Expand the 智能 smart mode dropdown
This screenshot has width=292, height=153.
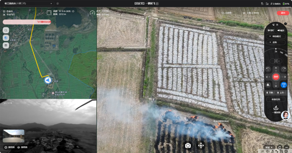coord(269,147)
